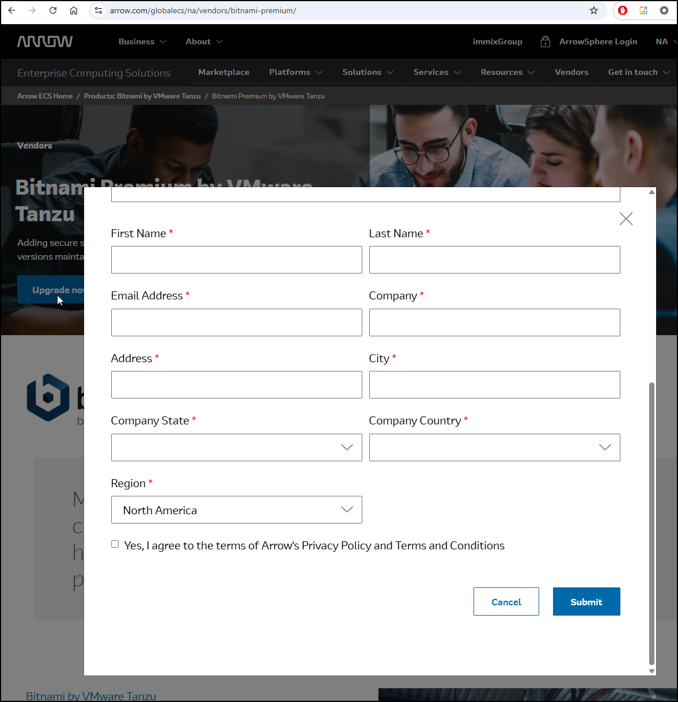Focus the Last Name field
The width and height of the screenshot is (678, 702).
495,260
